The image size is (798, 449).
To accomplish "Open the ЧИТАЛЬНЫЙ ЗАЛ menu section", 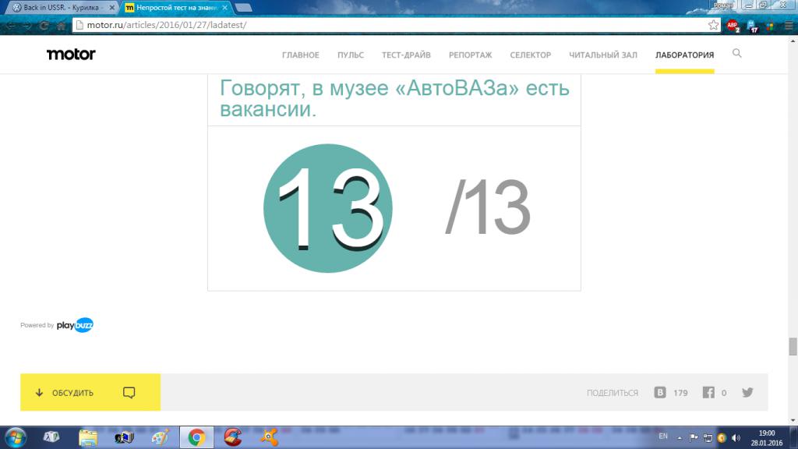I will (x=603, y=55).
